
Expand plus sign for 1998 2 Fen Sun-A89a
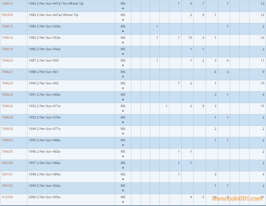(123, 179)
